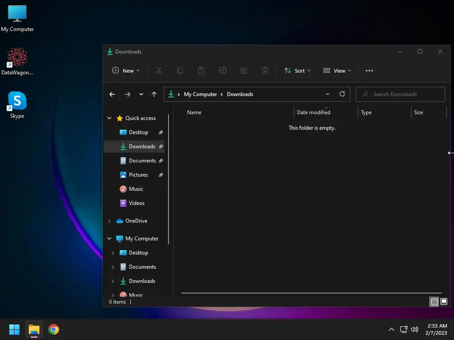The height and width of the screenshot is (340, 454).
Task: Refresh the Downloads folder
Action: [x=342, y=94]
